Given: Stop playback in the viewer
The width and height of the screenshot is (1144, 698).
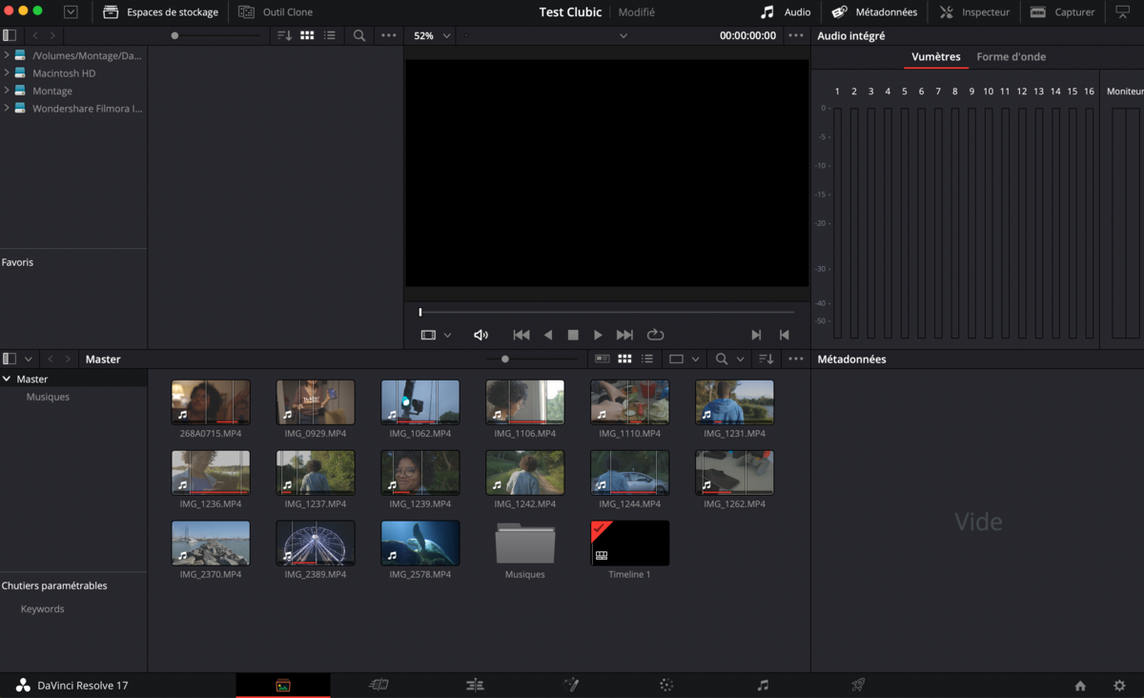Looking at the screenshot, I should [x=573, y=335].
